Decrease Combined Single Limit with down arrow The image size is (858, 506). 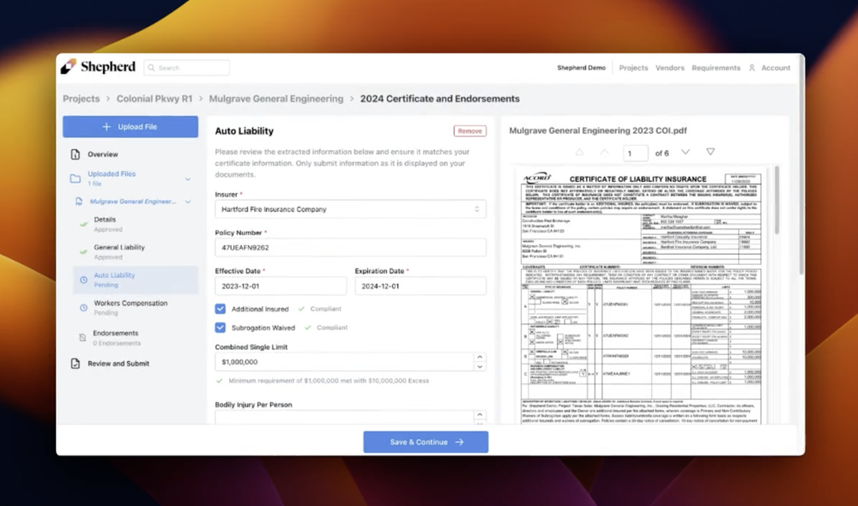point(480,367)
